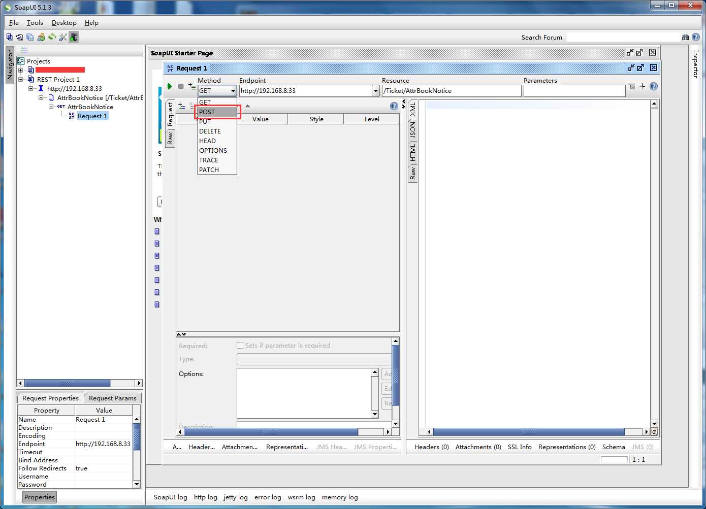This screenshot has width=706, height=509.
Task: Click the Projects root icon in navigator
Action: click(x=21, y=61)
